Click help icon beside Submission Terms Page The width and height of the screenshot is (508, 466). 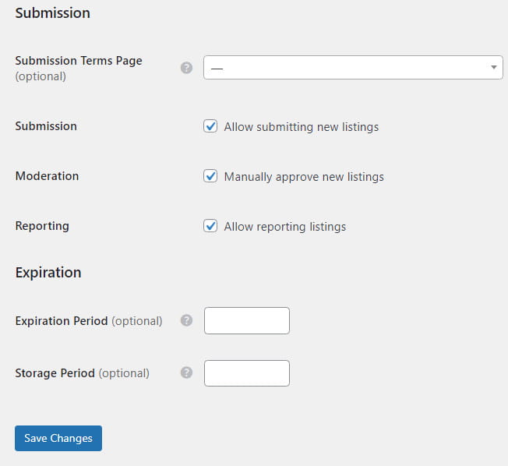(x=186, y=68)
